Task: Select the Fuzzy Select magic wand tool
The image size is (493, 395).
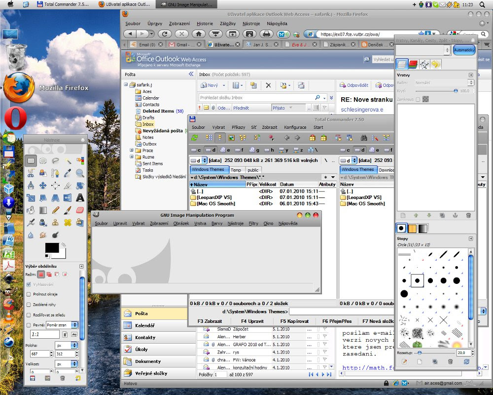Action: [x=68, y=161]
